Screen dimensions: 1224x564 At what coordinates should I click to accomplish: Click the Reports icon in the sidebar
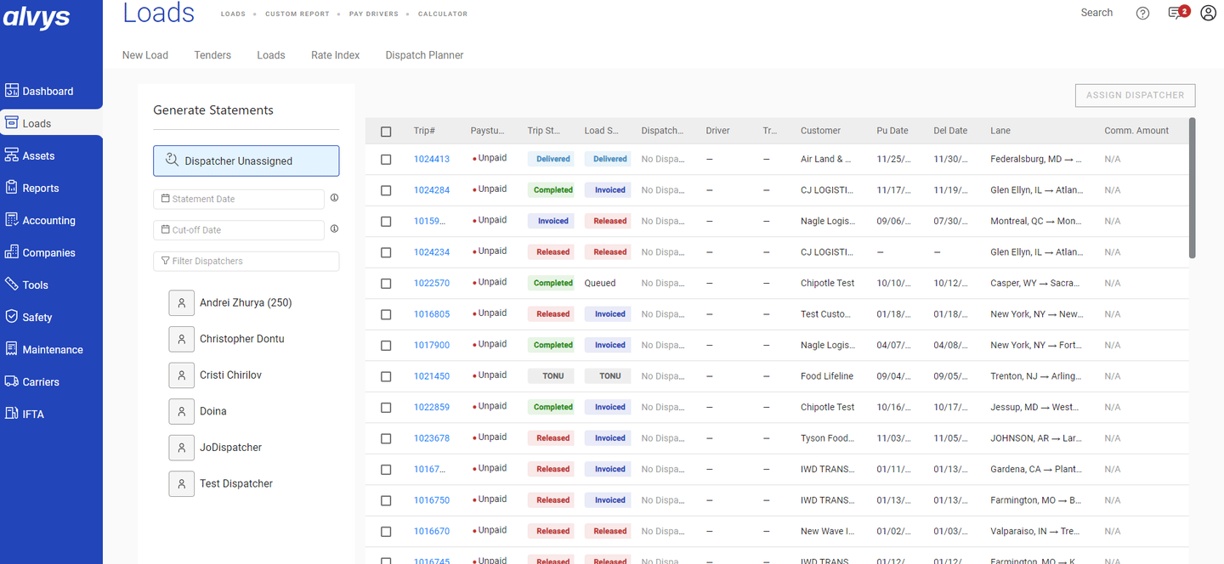tap(12, 188)
